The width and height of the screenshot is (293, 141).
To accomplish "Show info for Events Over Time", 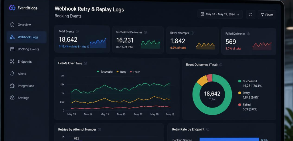I will pyautogui.click(x=85, y=63).
